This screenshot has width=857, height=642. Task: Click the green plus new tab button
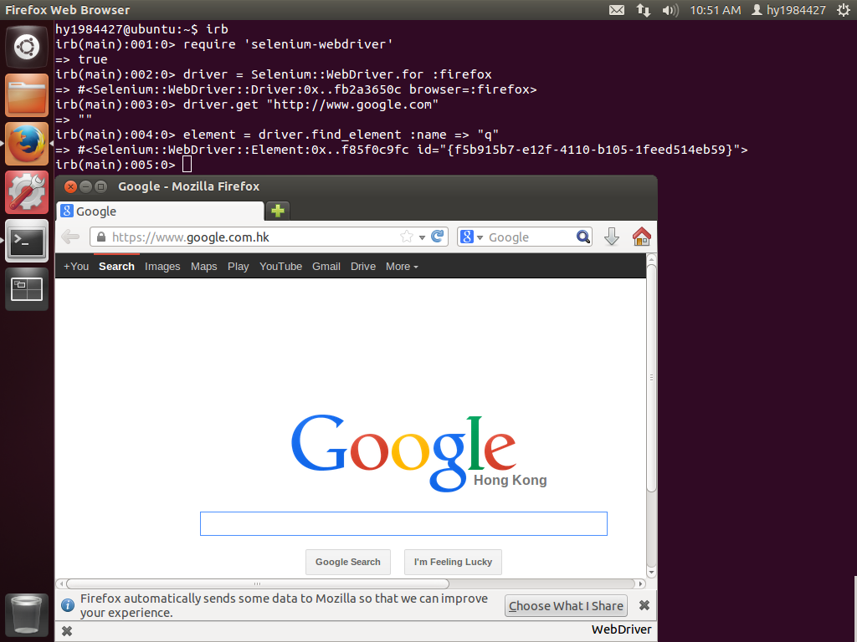click(278, 211)
